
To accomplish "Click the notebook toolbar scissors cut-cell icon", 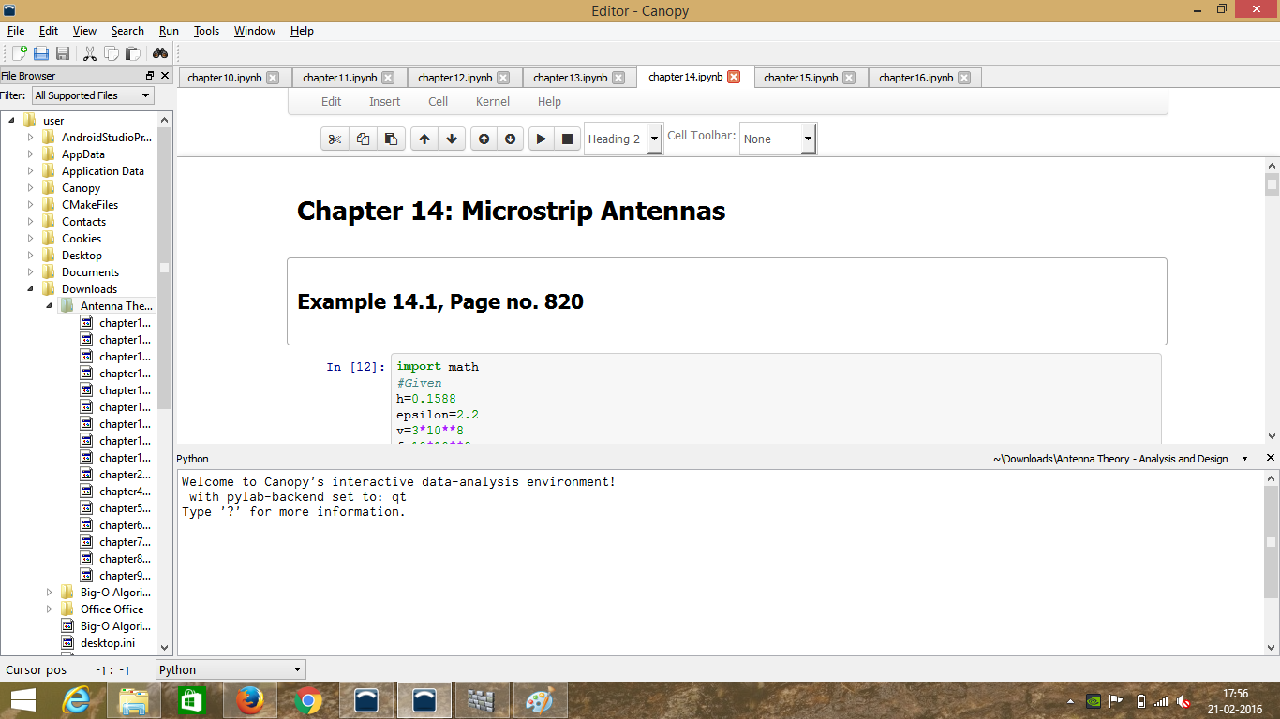I will tap(335, 139).
